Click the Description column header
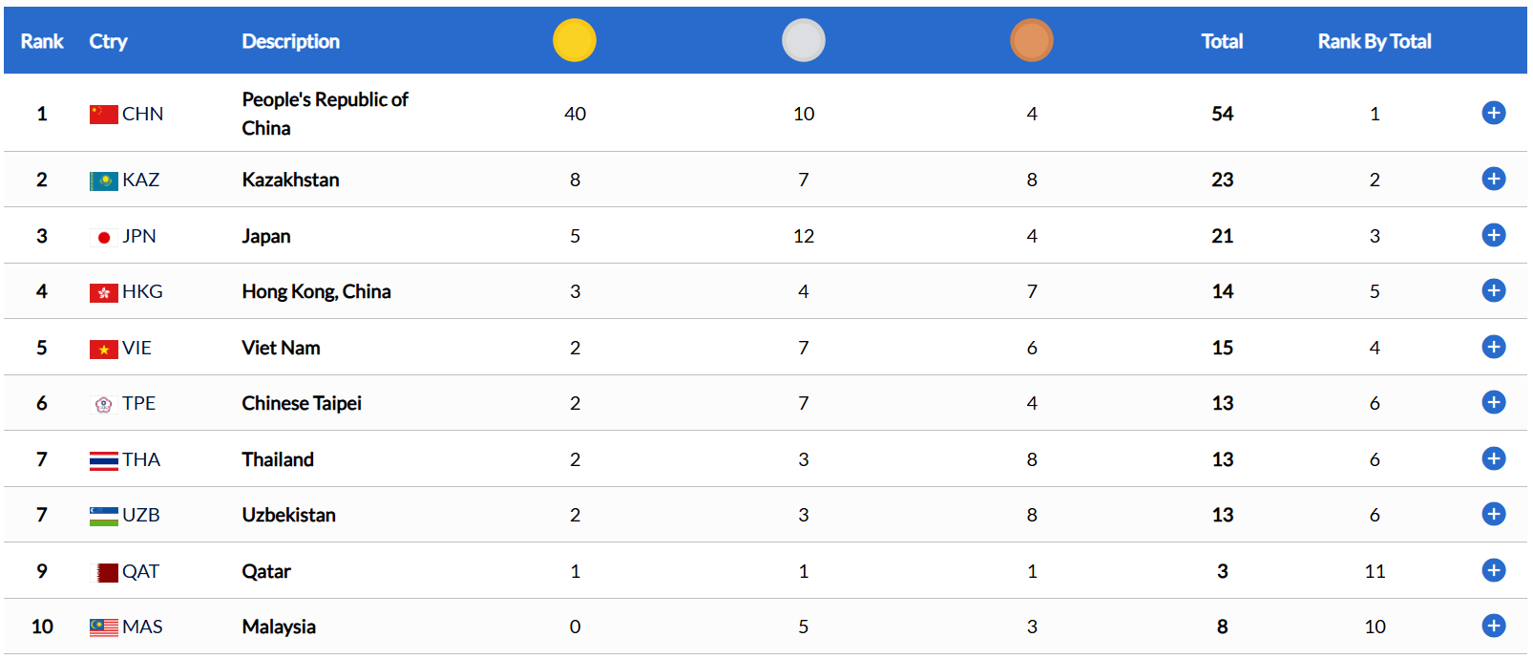This screenshot has width=1533, height=659. click(x=290, y=41)
